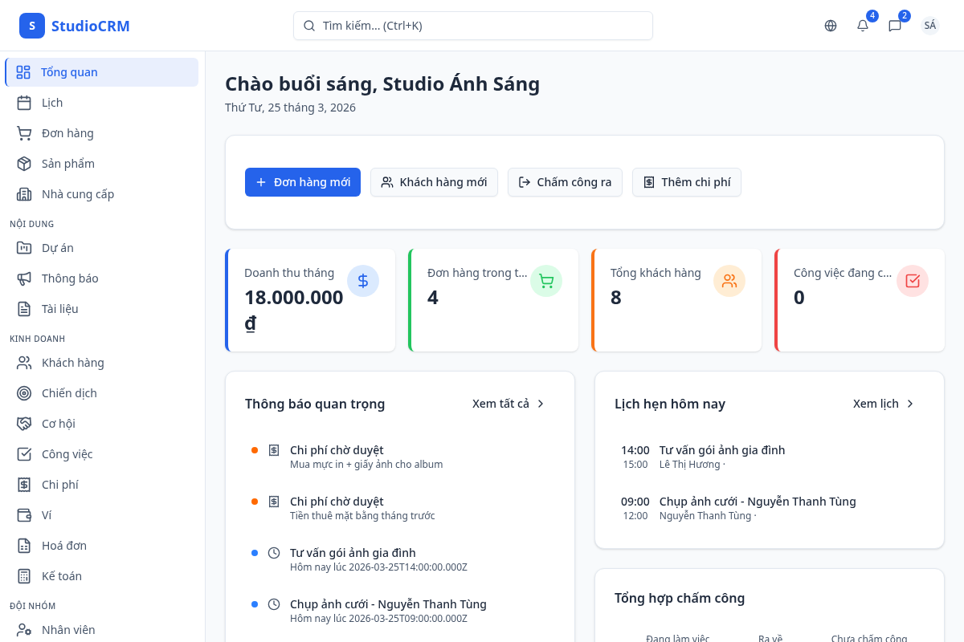Viewport: 964px width, 642px height.
Task: Click the monthly revenue dollar icon
Action: [363, 281]
